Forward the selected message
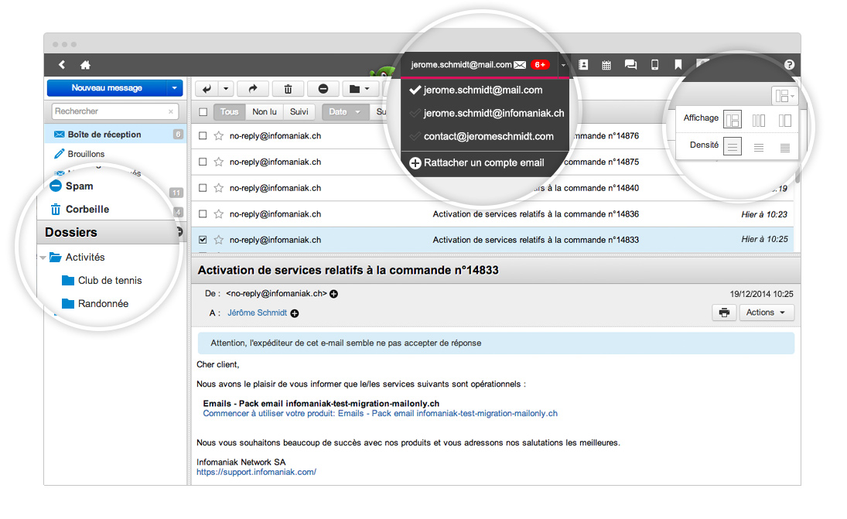The height and width of the screenshot is (519, 847). click(x=253, y=89)
